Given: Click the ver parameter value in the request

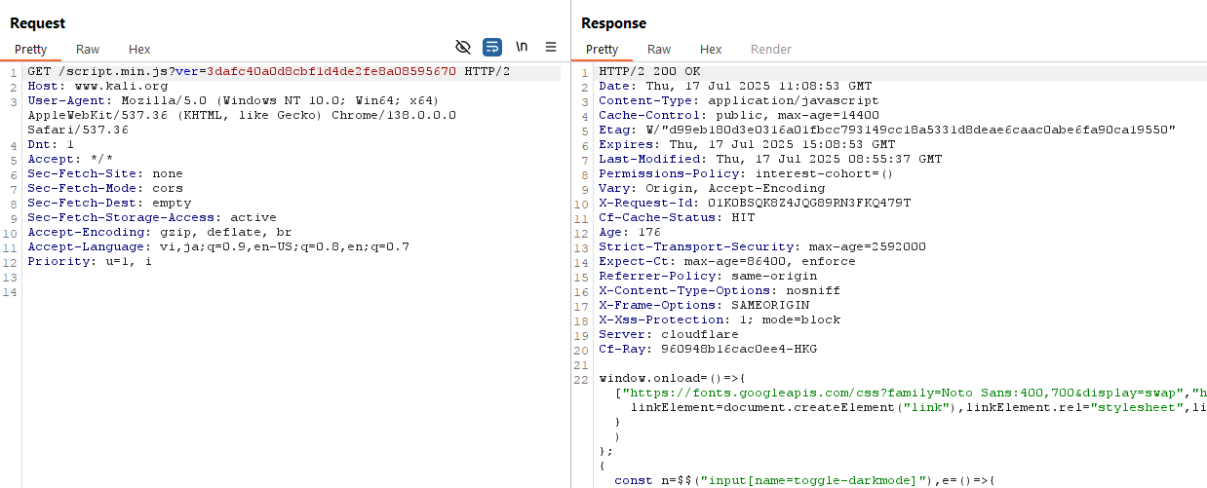Looking at the screenshot, I should pyautogui.click(x=331, y=72).
